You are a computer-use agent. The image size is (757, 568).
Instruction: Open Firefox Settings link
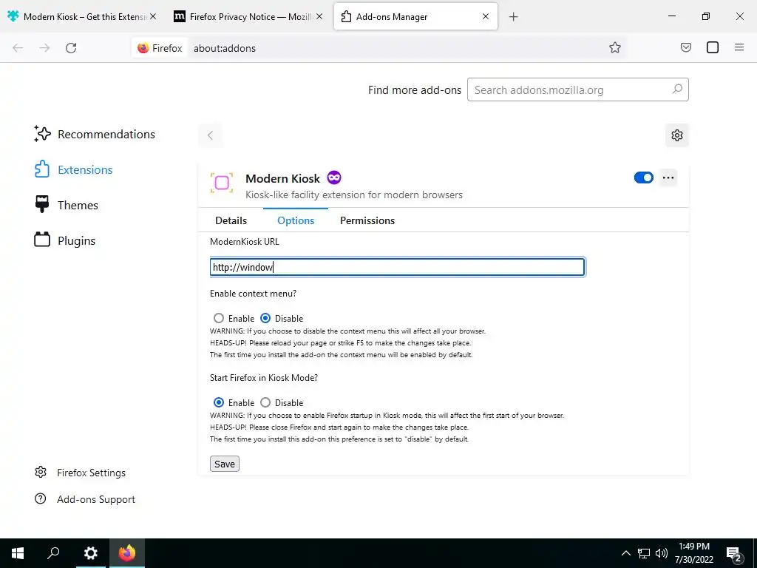point(80,473)
